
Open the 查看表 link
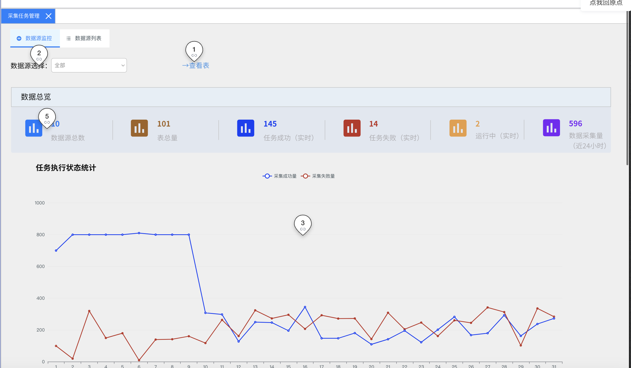coord(196,65)
